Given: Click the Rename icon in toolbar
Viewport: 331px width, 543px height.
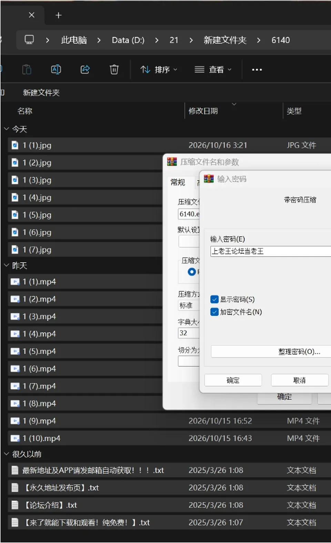Looking at the screenshot, I should click(56, 70).
